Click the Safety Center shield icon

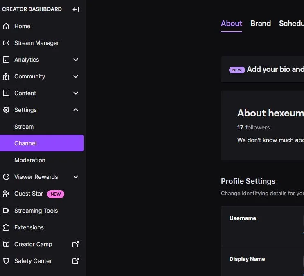[6, 261]
